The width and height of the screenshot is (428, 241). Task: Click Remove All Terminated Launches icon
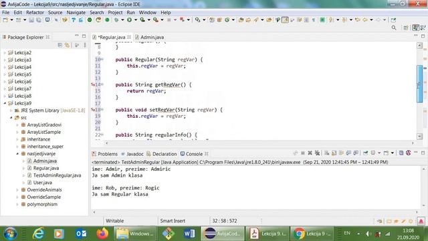pyautogui.click(x=317, y=153)
